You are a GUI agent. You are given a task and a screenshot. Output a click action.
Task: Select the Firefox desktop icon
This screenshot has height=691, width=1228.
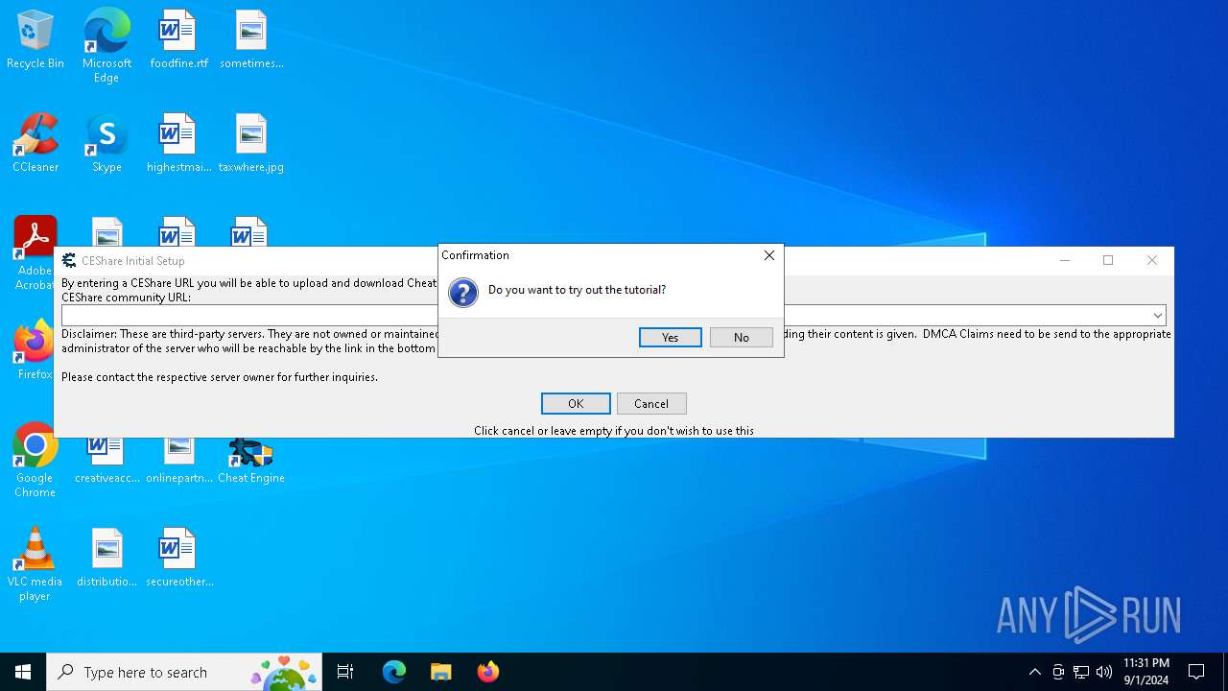point(35,350)
